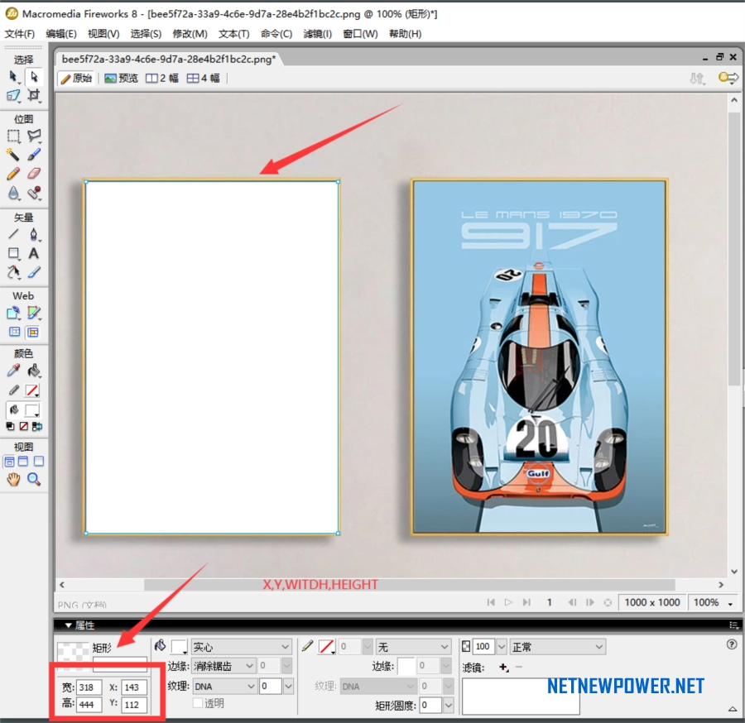Open the 文件(F) menu
Viewport: 745px width, 723px height.
tap(20, 34)
